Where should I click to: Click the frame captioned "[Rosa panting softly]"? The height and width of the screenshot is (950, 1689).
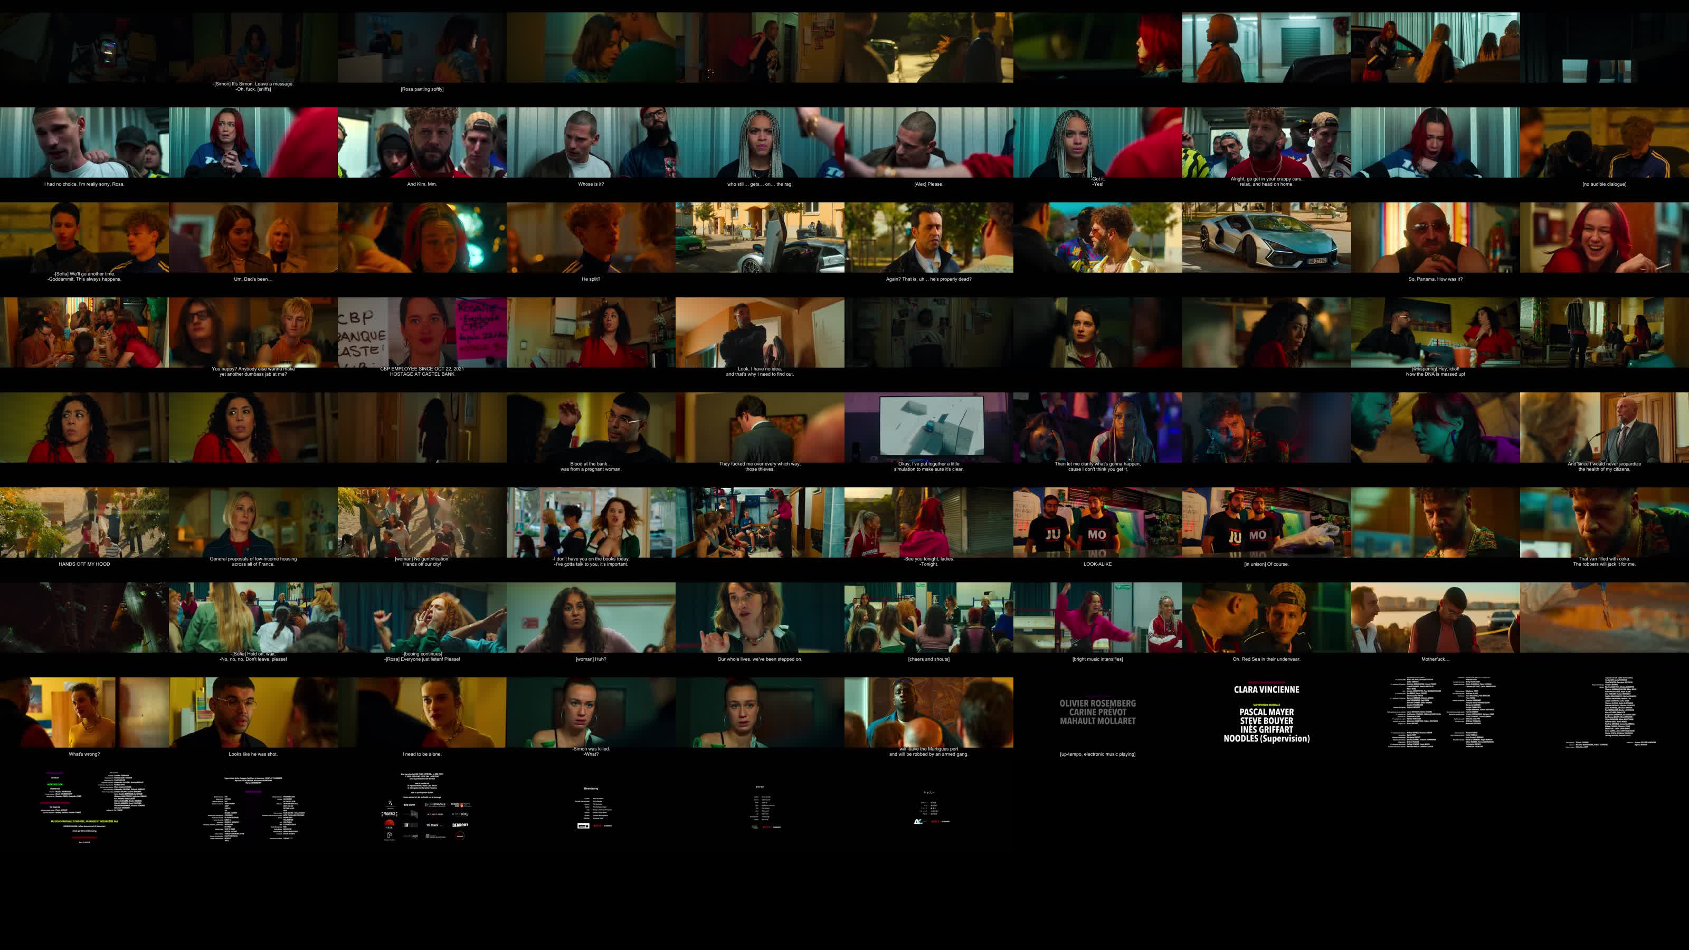coord(422,47)
